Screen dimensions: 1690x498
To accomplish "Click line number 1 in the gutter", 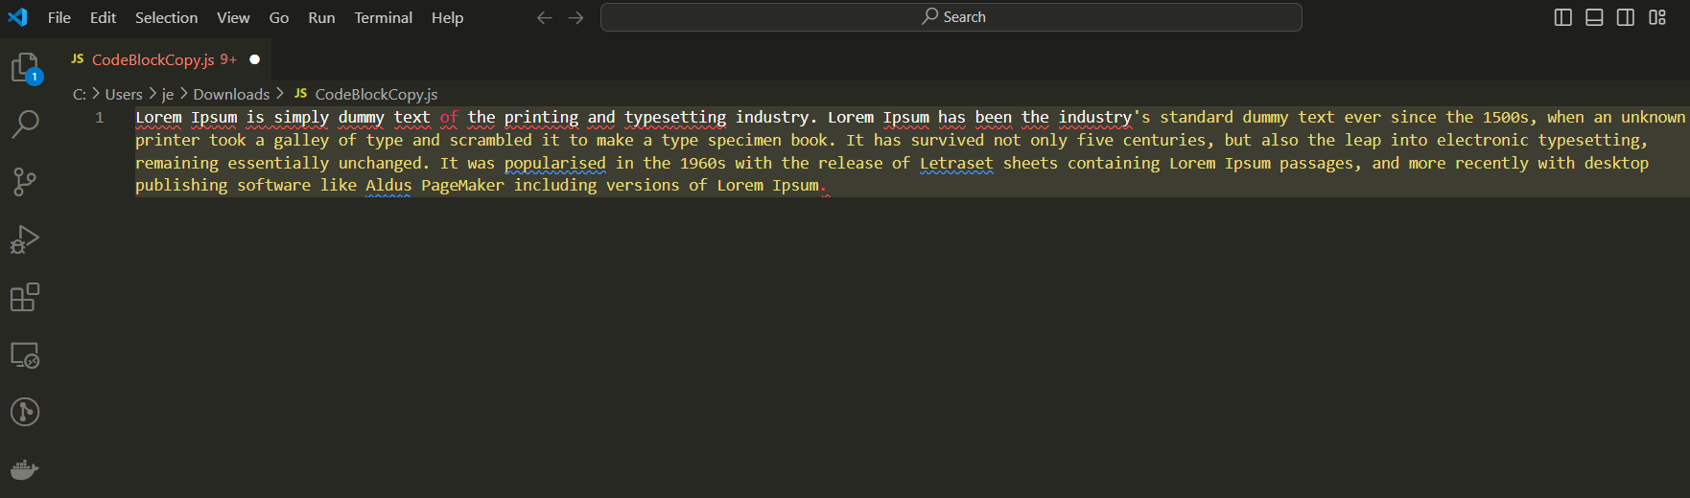I will pyautogui.click(x=100, y=118).
